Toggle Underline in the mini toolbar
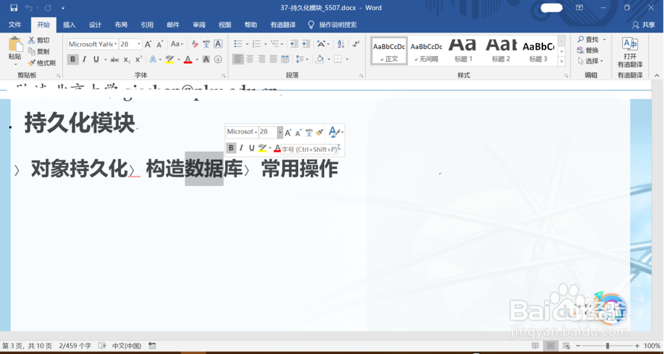Image resolution: width=664 pixels, height=354 pixels. tap(252, 148)
